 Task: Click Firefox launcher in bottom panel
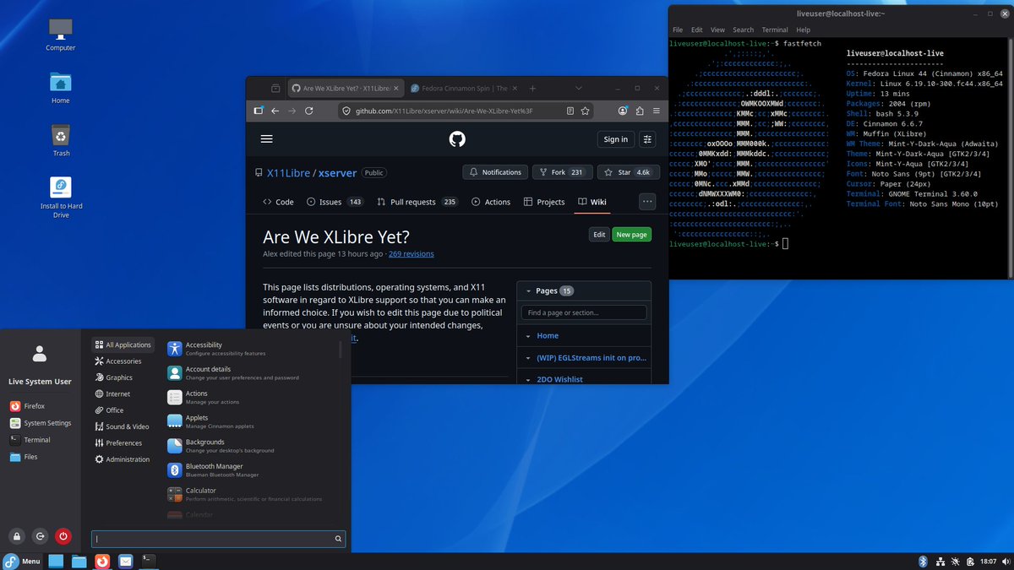click(102, 561)
